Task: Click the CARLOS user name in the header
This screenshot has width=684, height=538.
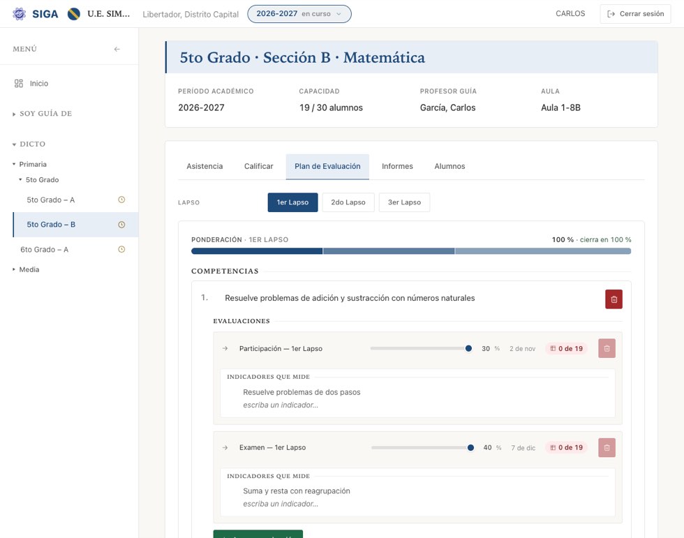Action: 571,13
